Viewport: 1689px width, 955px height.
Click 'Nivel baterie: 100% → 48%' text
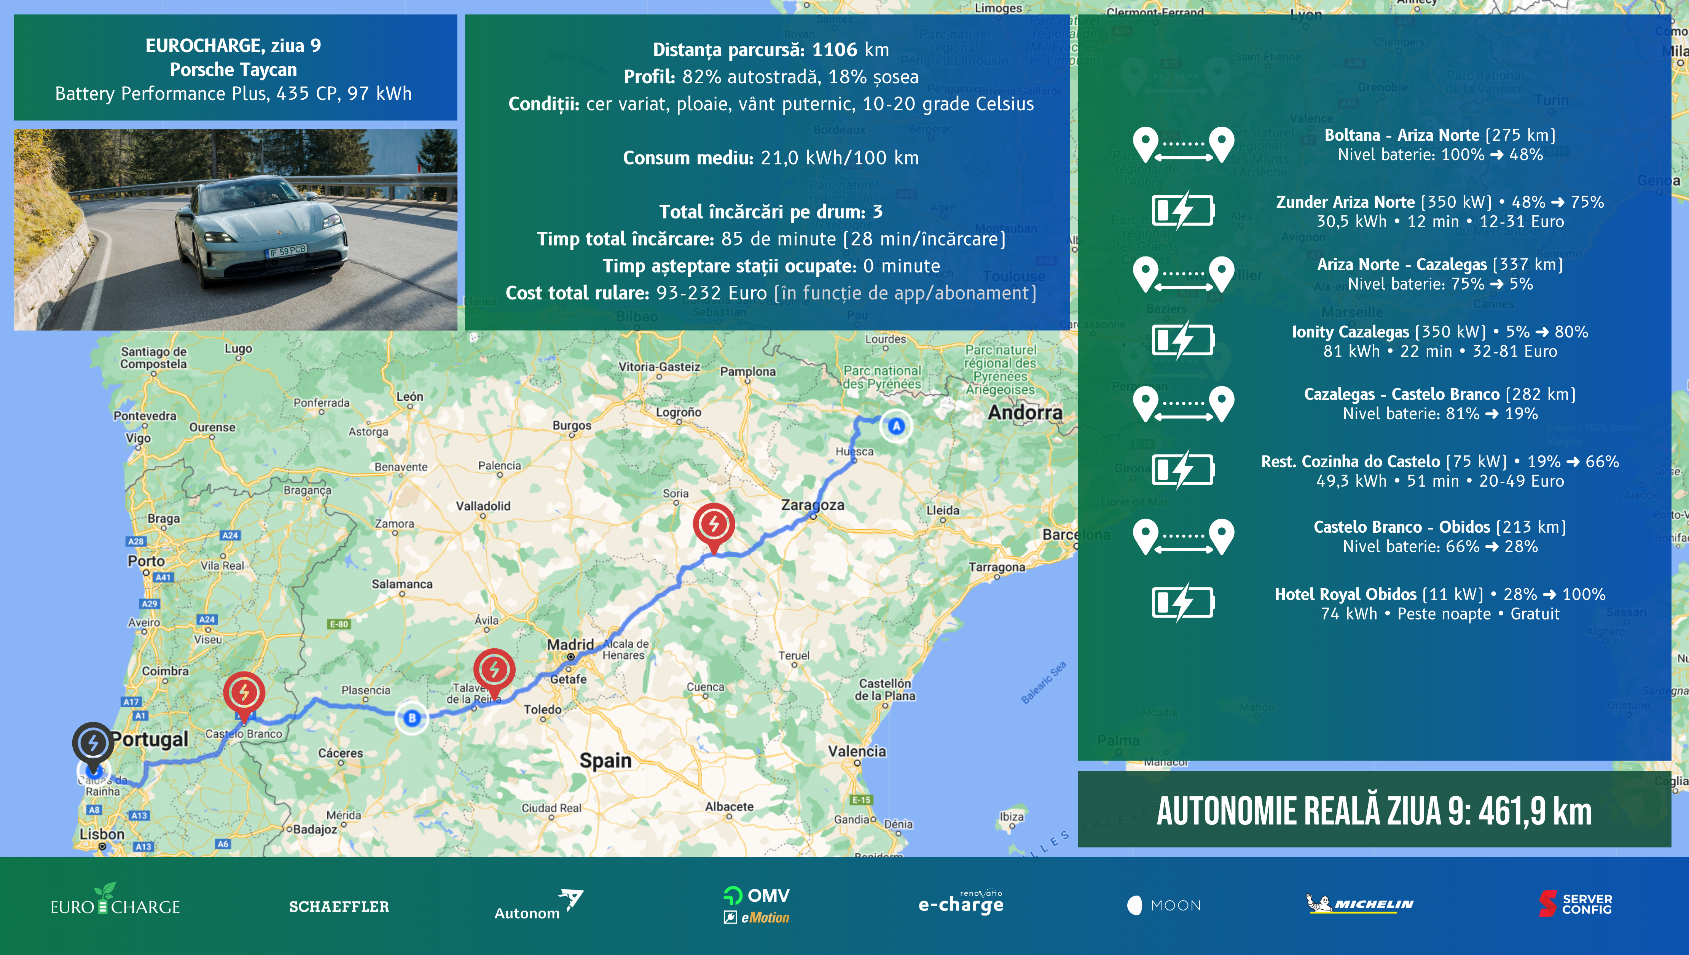tap(1440, 155)
